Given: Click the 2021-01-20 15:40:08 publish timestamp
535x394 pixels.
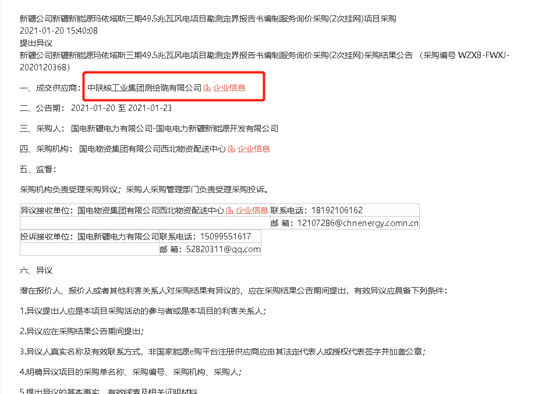Looking at the screenshot, I should 59,31.
